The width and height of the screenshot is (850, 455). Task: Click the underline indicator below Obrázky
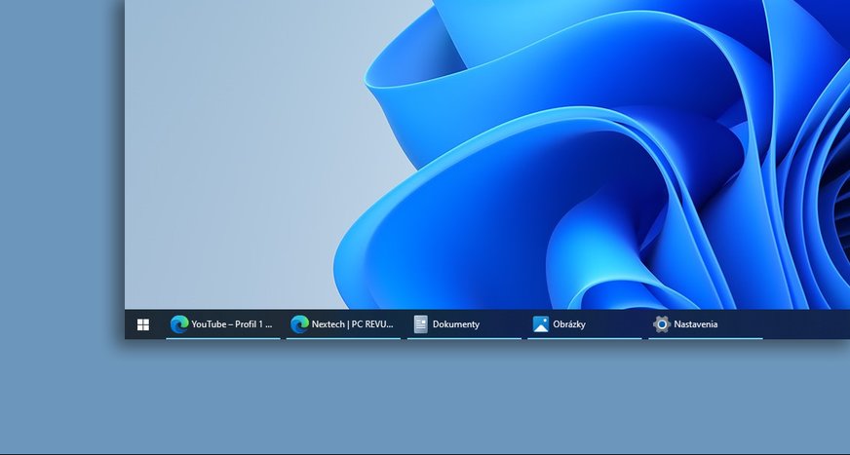(585, 338)
